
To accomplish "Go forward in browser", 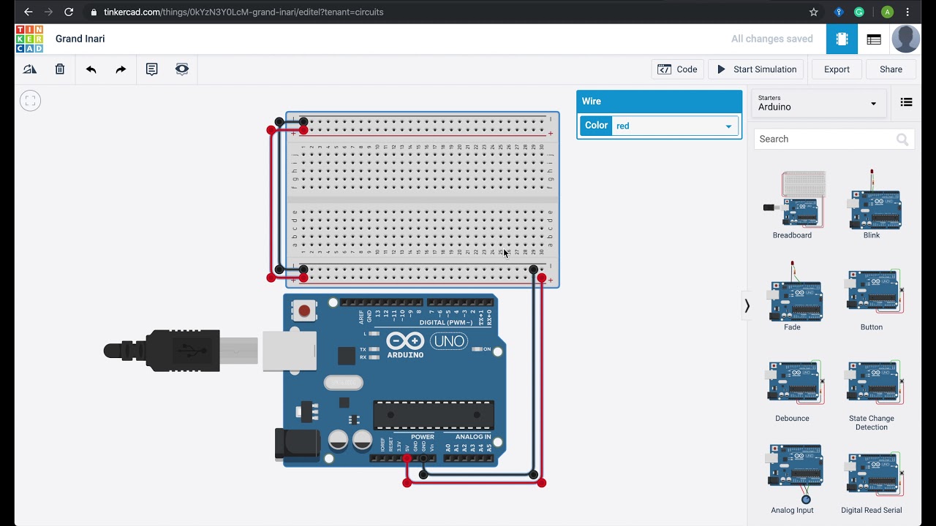I will tap(48, 12).
